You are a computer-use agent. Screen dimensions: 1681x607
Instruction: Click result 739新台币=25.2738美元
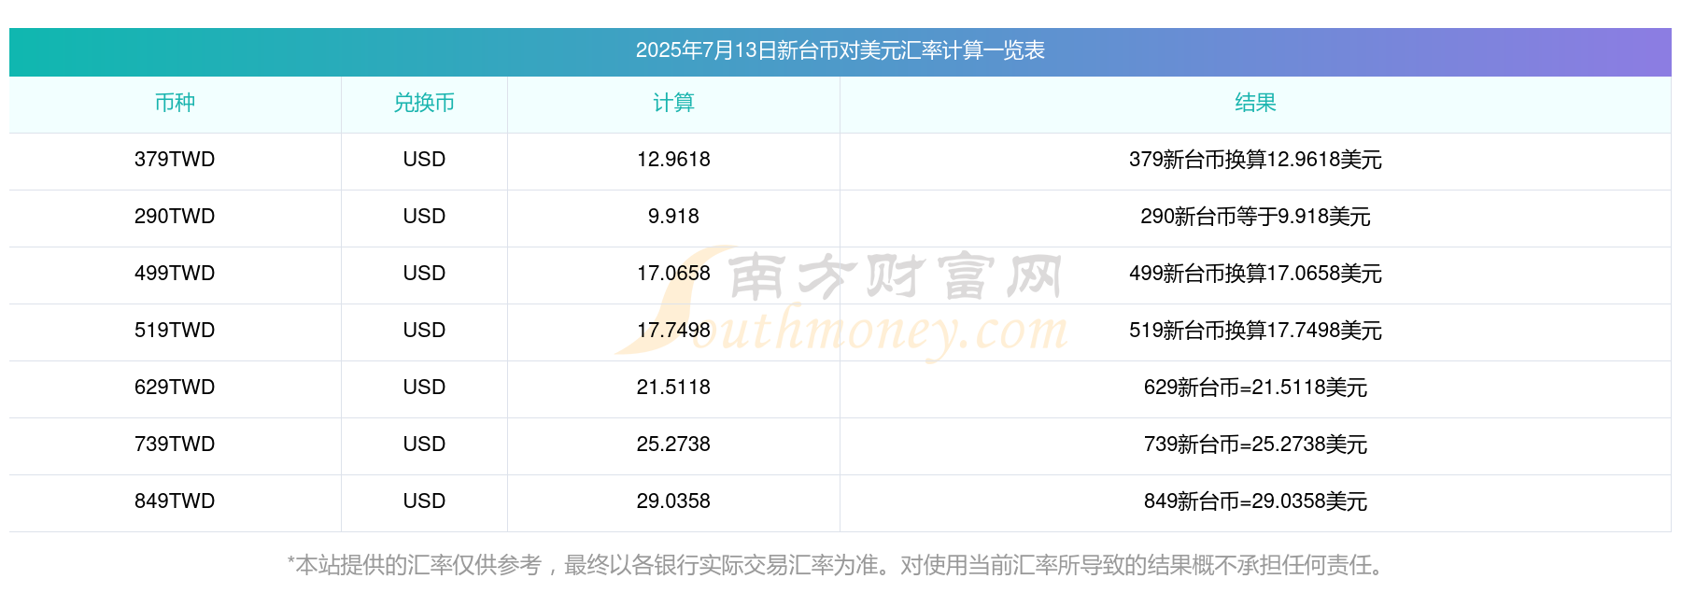click(x=1255, y=445)
